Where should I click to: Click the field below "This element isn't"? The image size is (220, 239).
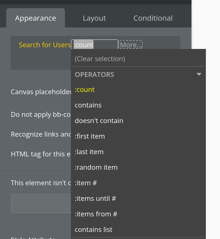click(41, 204)
